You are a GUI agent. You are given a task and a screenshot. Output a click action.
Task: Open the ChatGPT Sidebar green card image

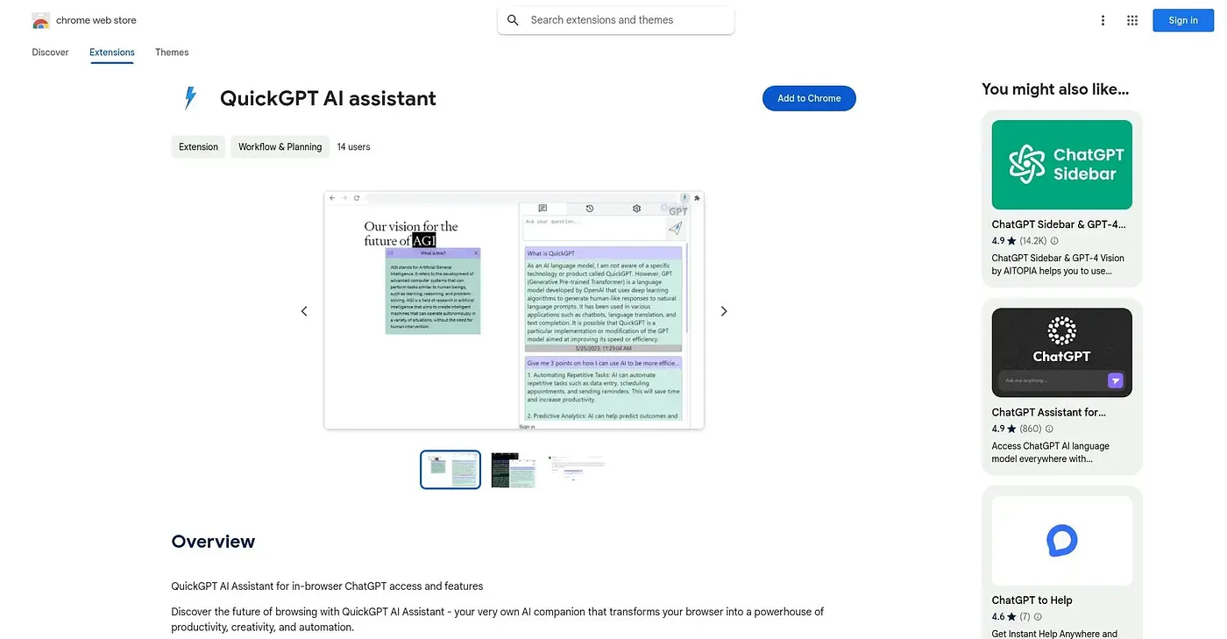click(1062, 165)
